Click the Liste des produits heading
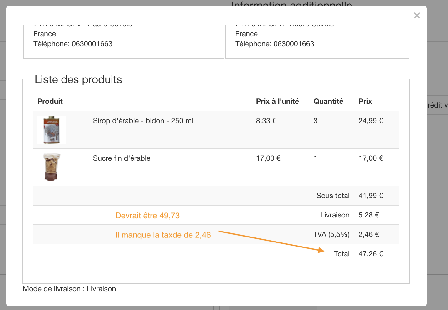 pyautogui.click(x=78, y=80)
